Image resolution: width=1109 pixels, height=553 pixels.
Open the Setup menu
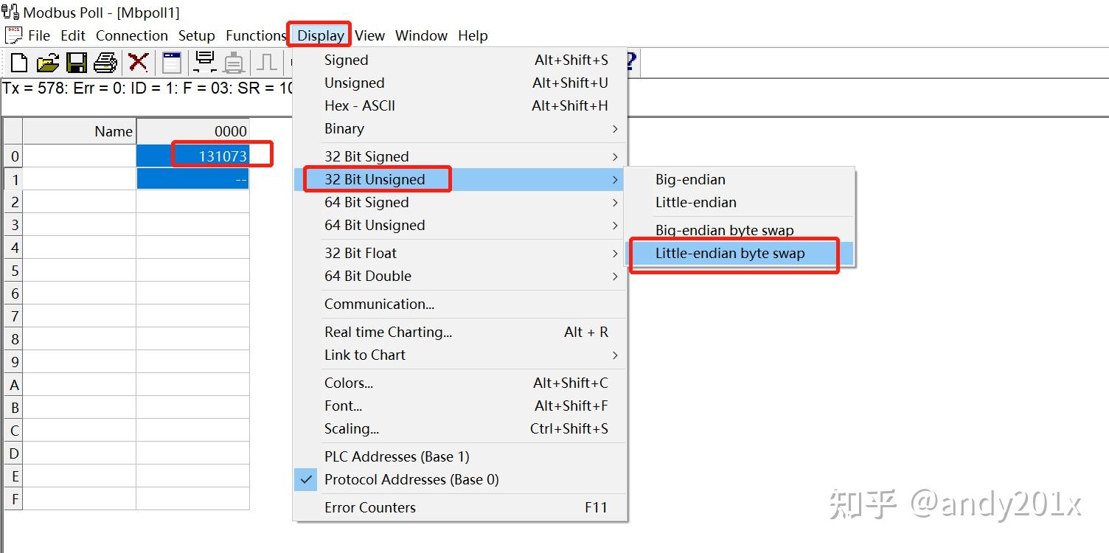point(196,35)
